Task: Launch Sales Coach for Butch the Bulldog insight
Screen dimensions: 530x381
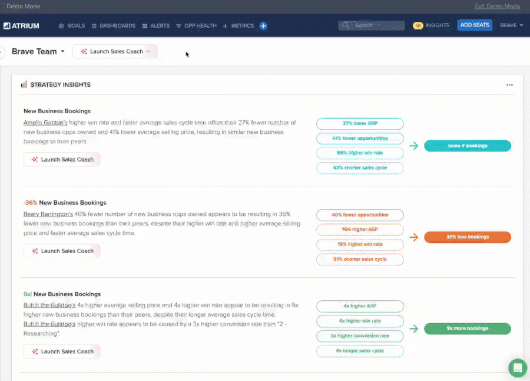Action: (x=62, y=352)
